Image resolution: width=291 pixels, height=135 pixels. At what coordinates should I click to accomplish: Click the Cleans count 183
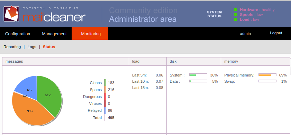pyautogui.click(x=111, y=83)
